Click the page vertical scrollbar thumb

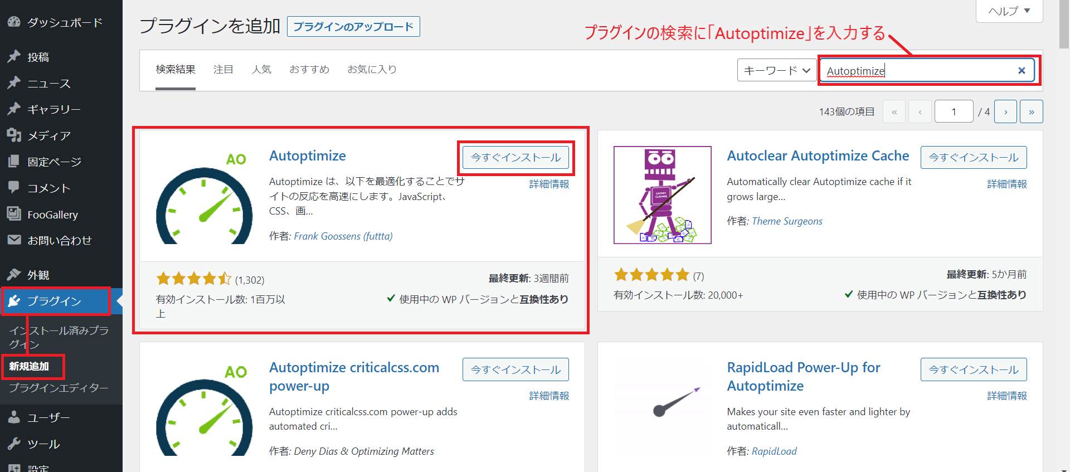click(x=1064, y=25)
